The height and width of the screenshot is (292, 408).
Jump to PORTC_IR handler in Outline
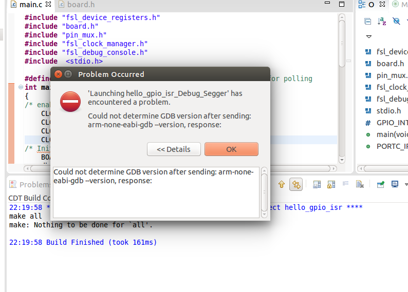[386, 147]
